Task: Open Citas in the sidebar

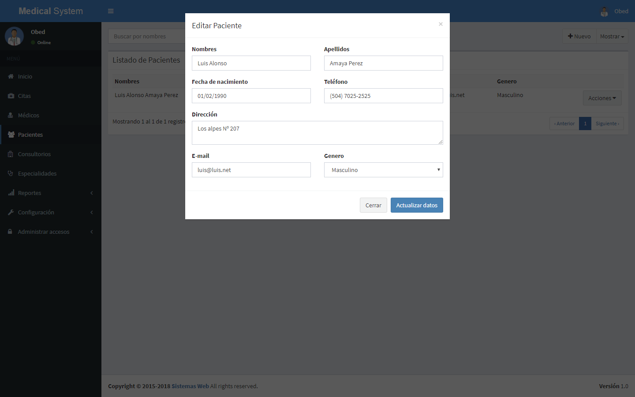Action: pos(51,96)
